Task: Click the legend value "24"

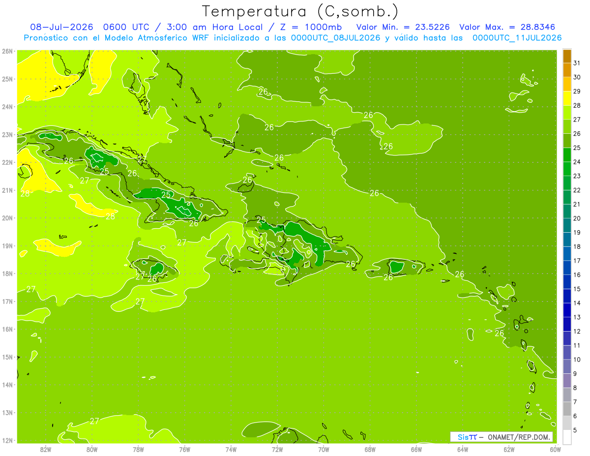Action: point(577,161)
